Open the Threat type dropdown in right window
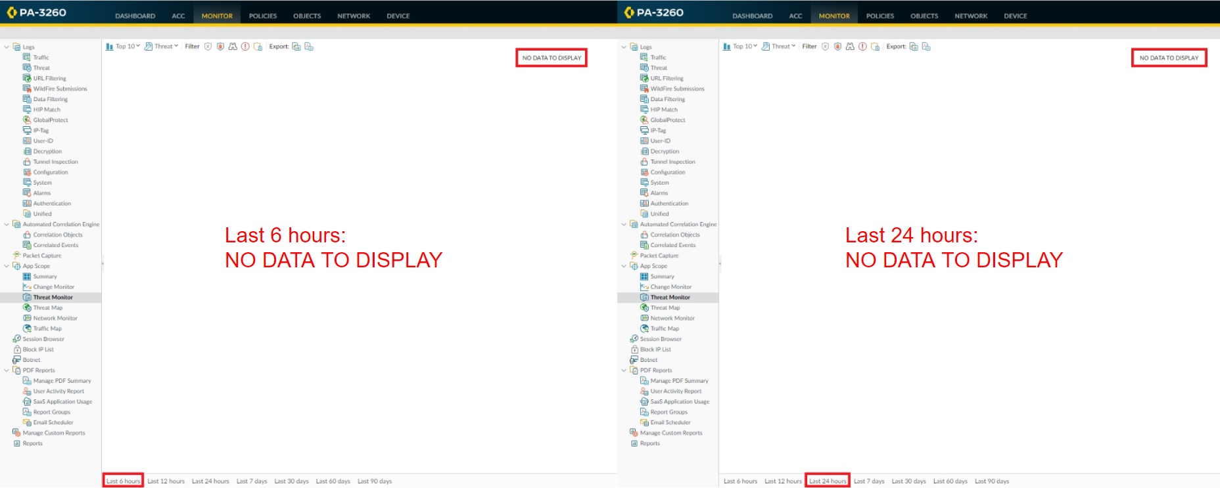 (x=779, y=47)
